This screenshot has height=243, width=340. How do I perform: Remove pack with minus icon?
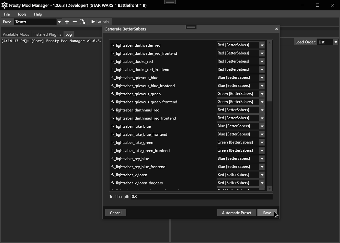pos(74,22)
